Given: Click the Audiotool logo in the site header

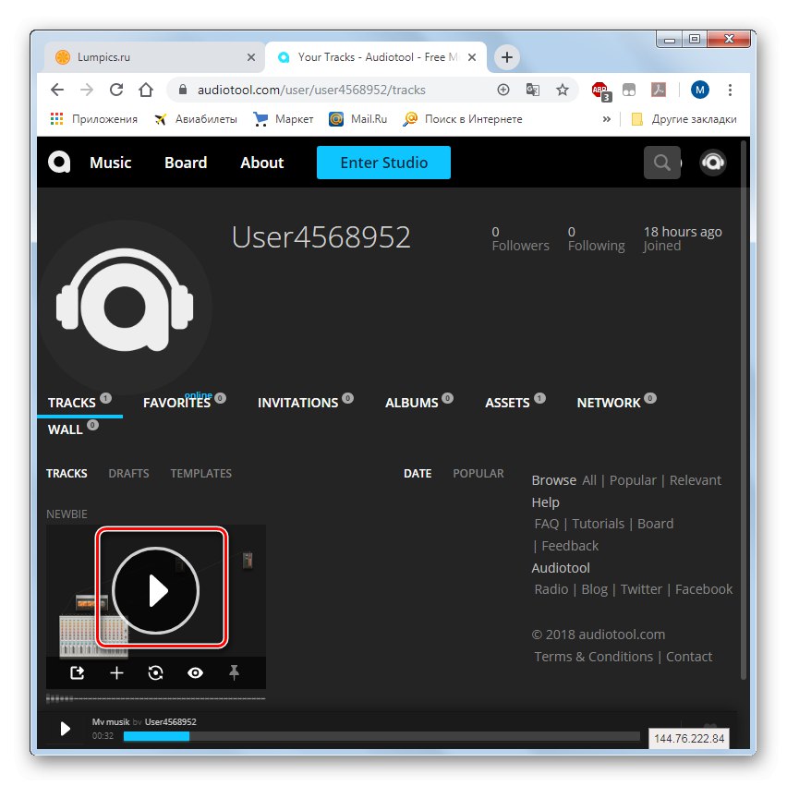Looking at the screenshot, I should [x=59, y=163].
